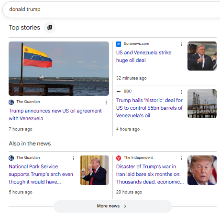This screenshot has height=216, width=220.
Task: Click the Venezuelan flag story image
Action: coord(59,69)
